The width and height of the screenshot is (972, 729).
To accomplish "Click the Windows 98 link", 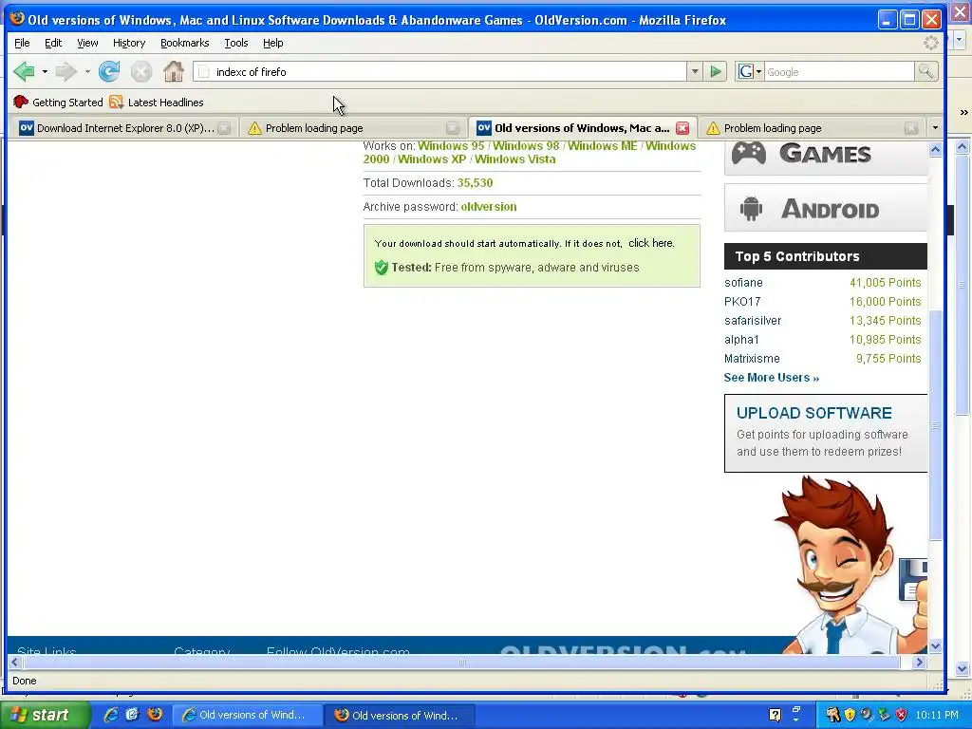I will pyautogui.click(x=526, y=145).
